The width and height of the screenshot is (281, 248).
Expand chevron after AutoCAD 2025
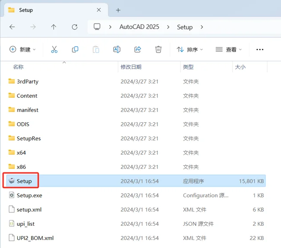coord(168,27)
